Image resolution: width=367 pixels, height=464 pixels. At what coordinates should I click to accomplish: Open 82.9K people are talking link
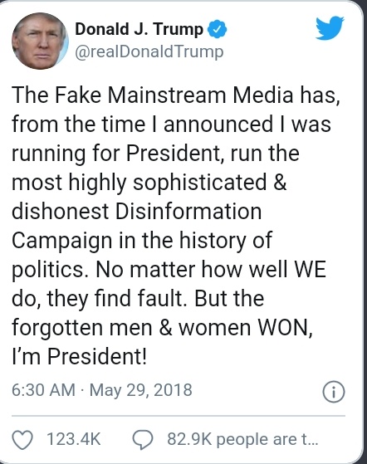[242, 439]
